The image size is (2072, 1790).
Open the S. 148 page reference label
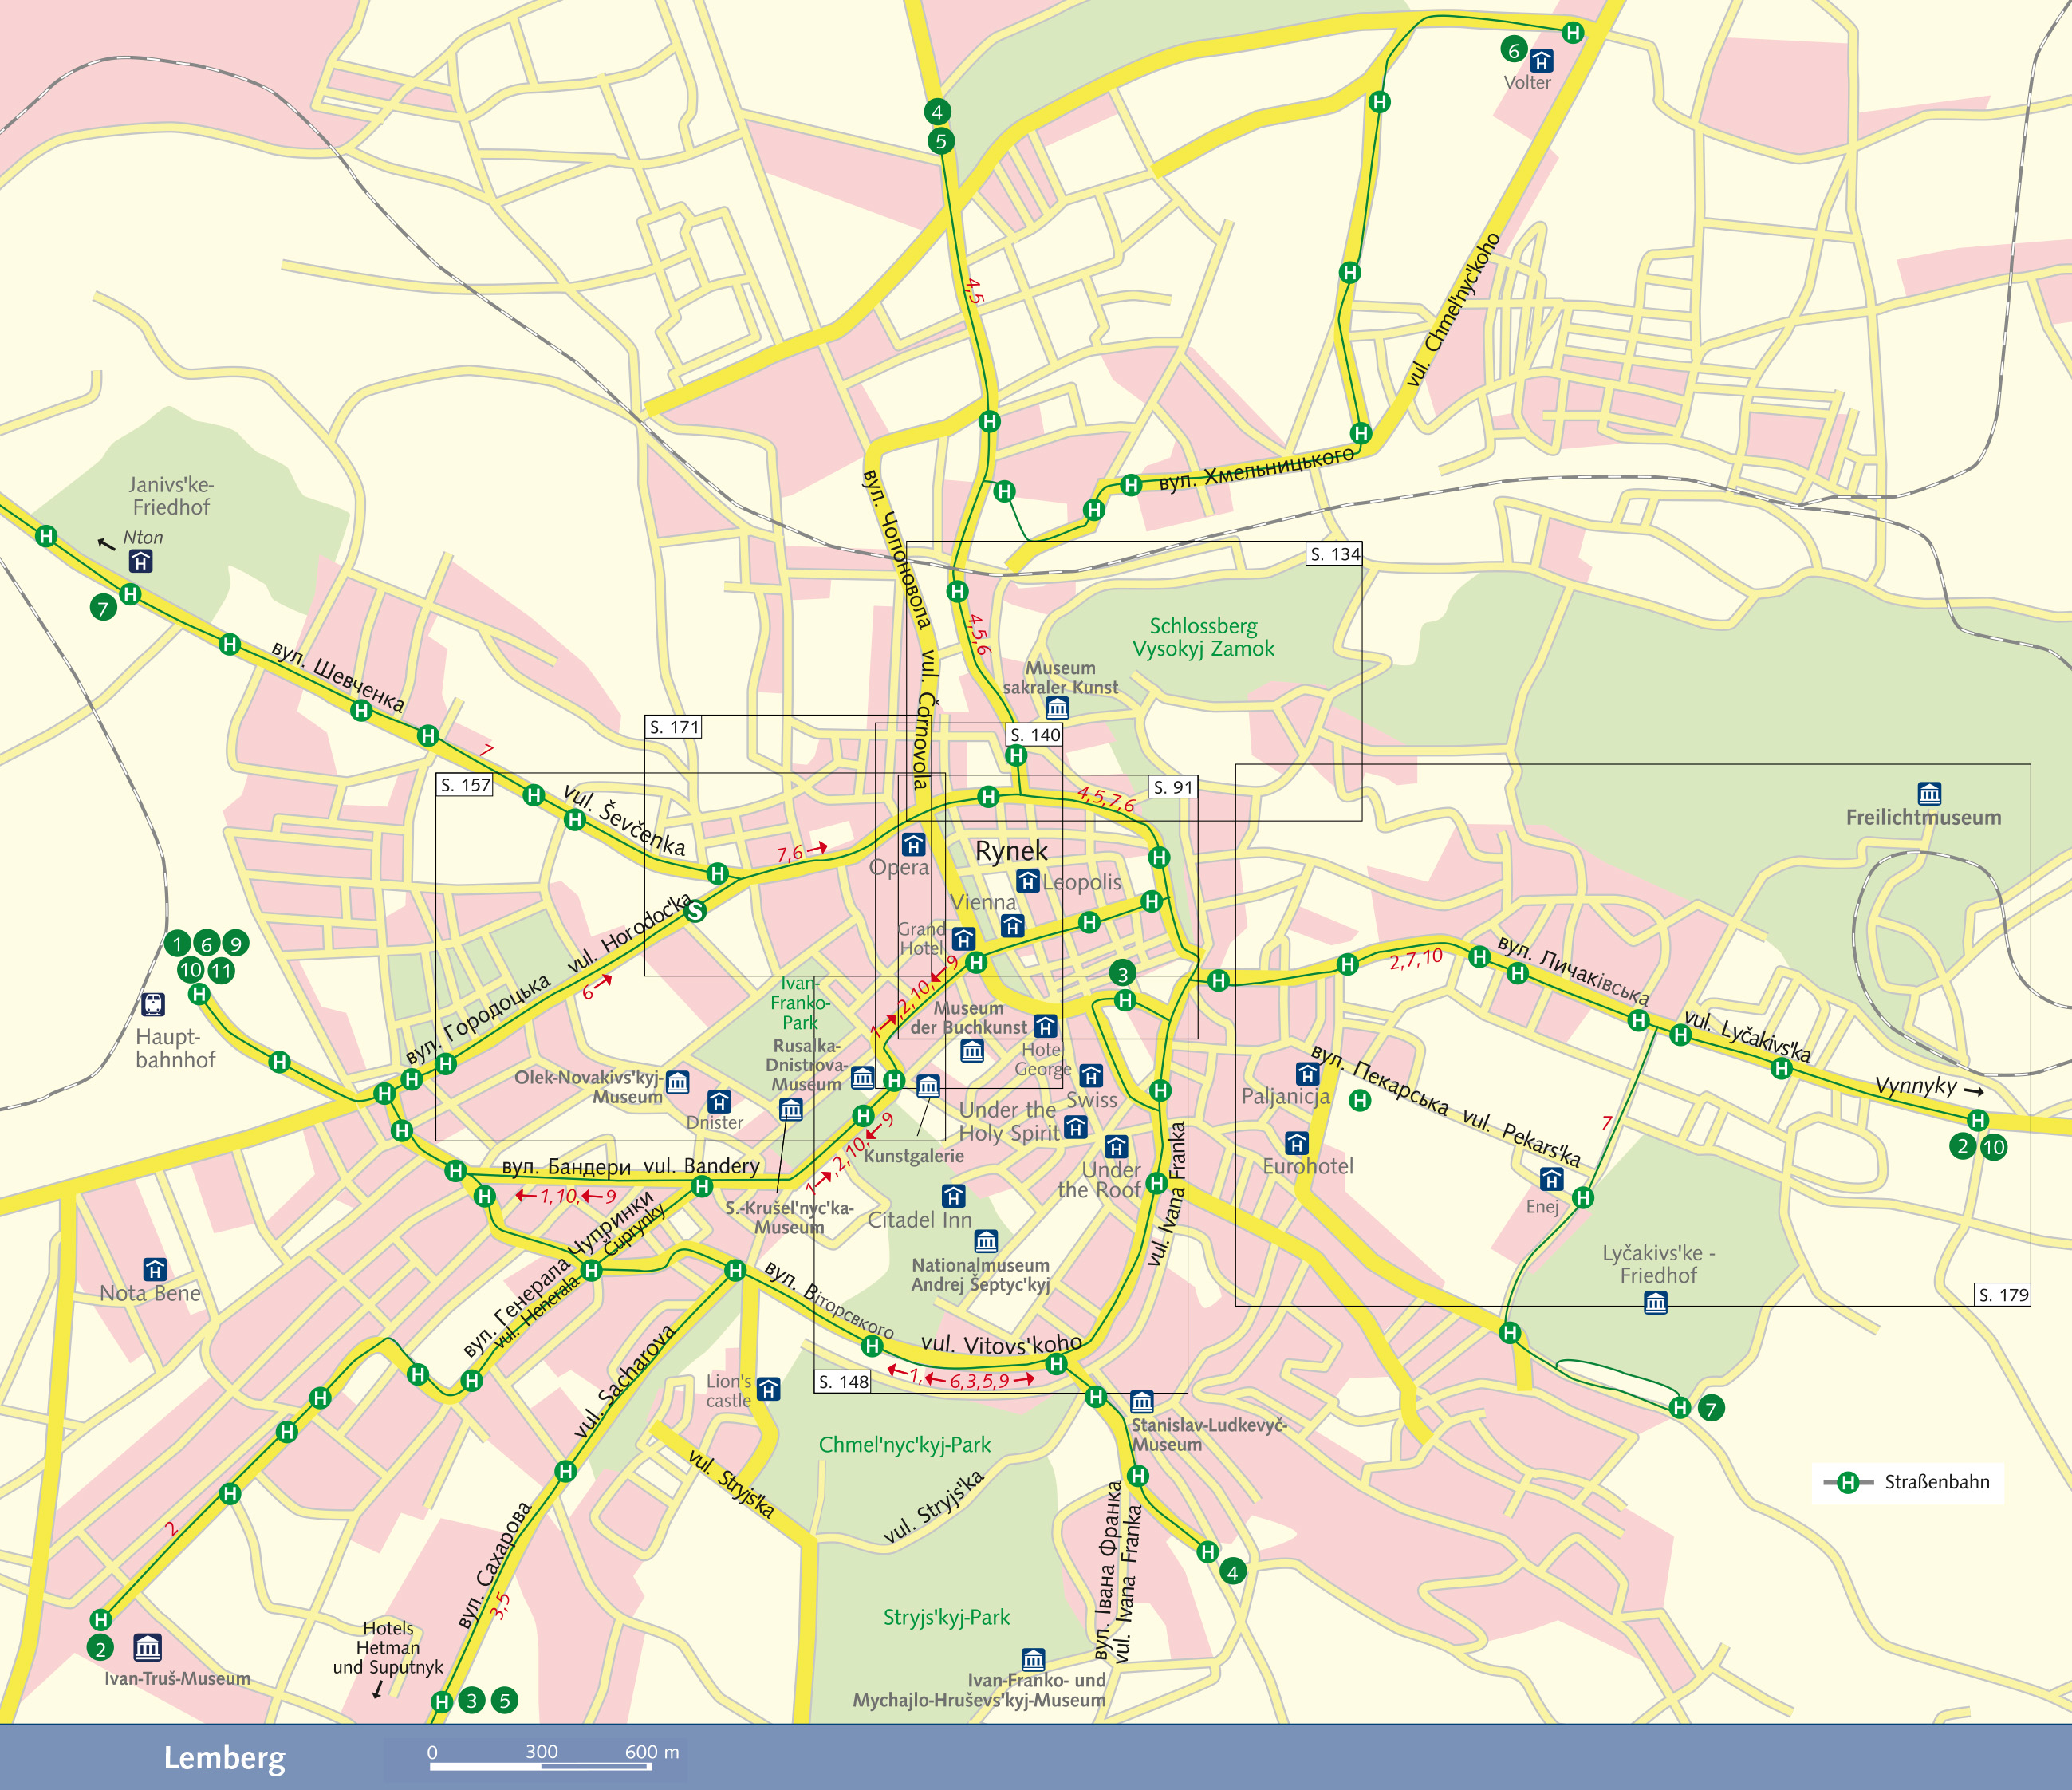843,1382
